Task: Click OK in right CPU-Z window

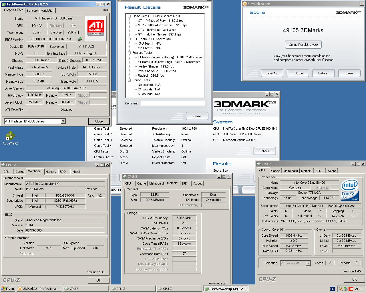Action: [354, 280]
